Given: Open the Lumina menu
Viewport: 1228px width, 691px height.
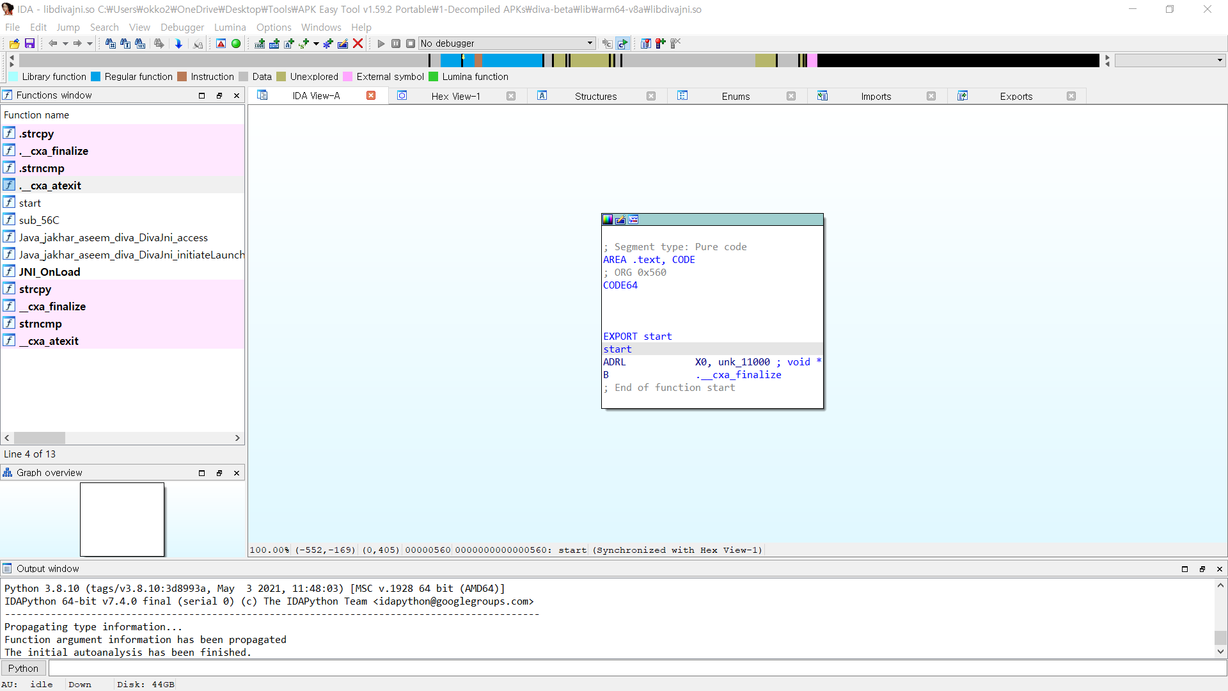Looking at the screenshot, I should coord(230,27).
